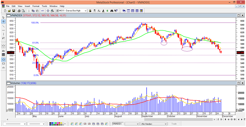Open a file with the folder icon
This screenshot has height=127, width=246.
point(9,11)
